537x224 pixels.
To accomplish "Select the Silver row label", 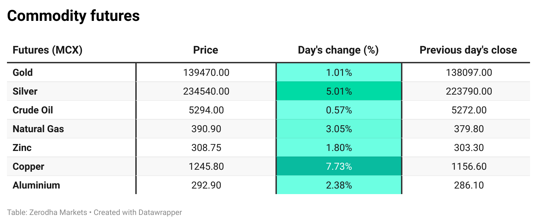I will click(x=25, y=91).
